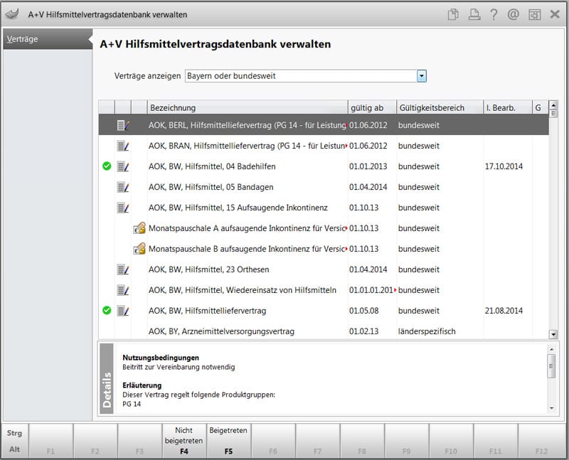Click contract document icon in AOK, BRAN row
This screenshot has width=569, height=460.
(x=123, y=146)
